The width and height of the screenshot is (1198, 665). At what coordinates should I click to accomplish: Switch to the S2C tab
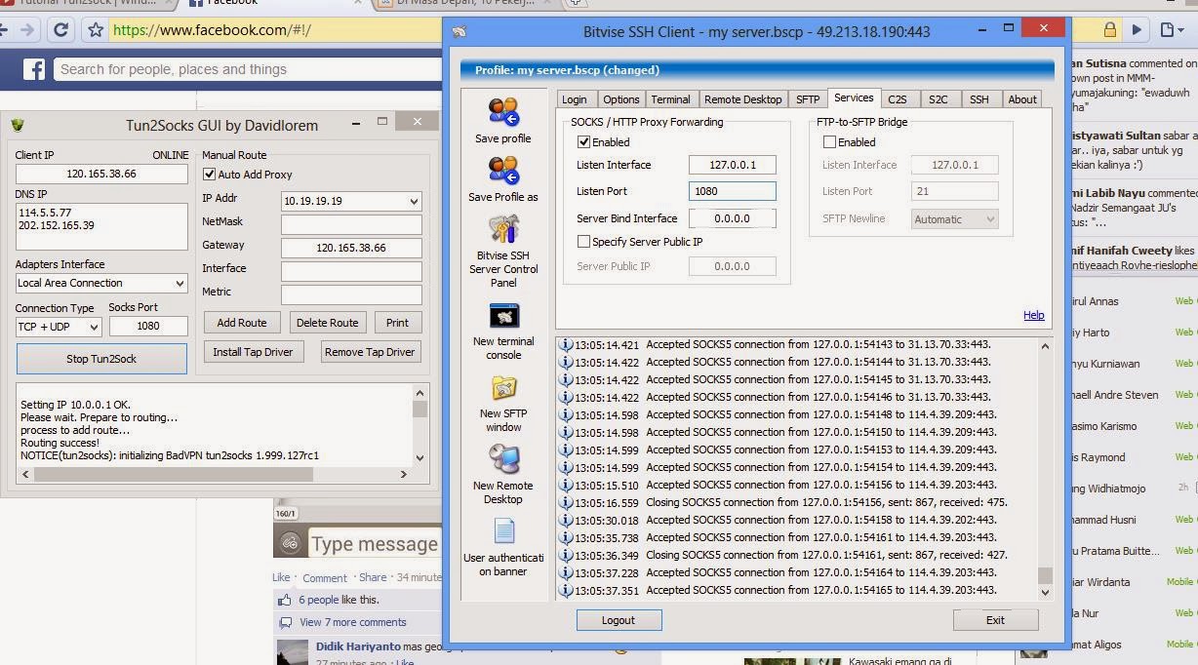point(938,99)
